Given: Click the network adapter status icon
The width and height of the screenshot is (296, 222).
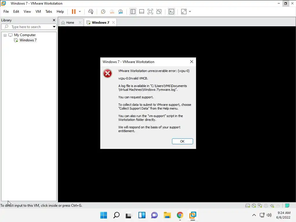Looking at the screenshot, I should click(x=260, y=206).
